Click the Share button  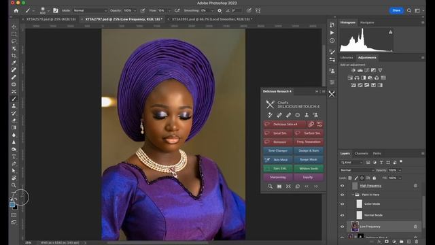click(396, 11)
